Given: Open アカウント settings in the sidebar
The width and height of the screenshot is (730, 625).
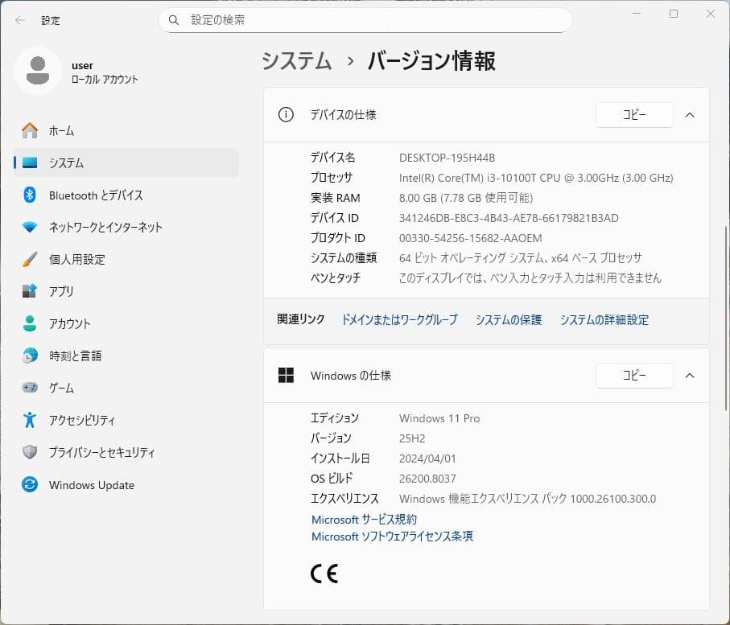Looking at the screenshot, I should coord(126,323).
